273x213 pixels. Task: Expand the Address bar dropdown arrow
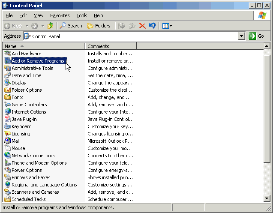click(241, 36)
